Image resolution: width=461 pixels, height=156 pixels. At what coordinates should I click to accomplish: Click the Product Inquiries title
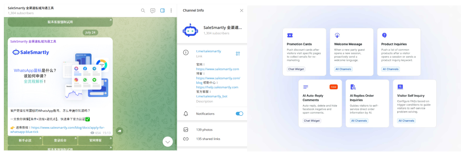coord(394,44)
